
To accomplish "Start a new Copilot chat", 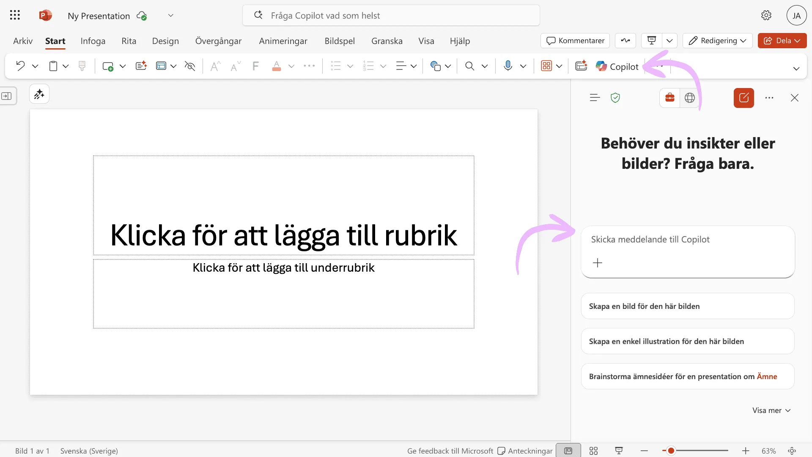I will [x=744, y=98].
